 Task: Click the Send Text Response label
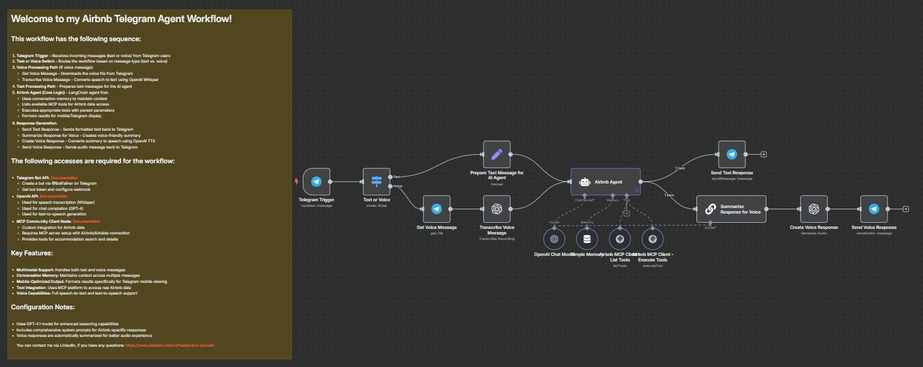pos(732,173)
